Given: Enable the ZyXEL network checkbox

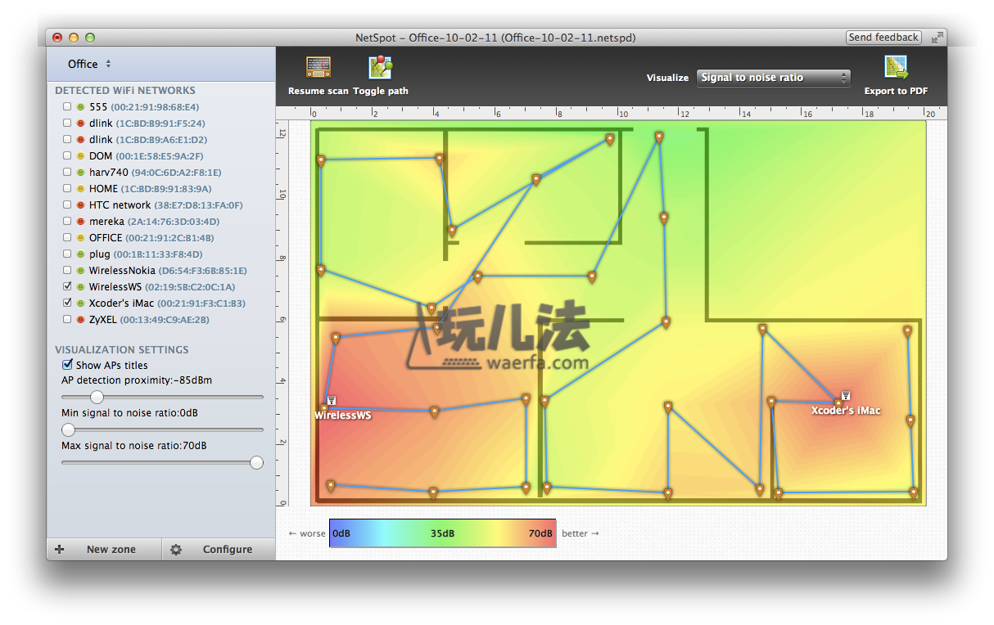Looking at the screenshot, I should (67, 320).
